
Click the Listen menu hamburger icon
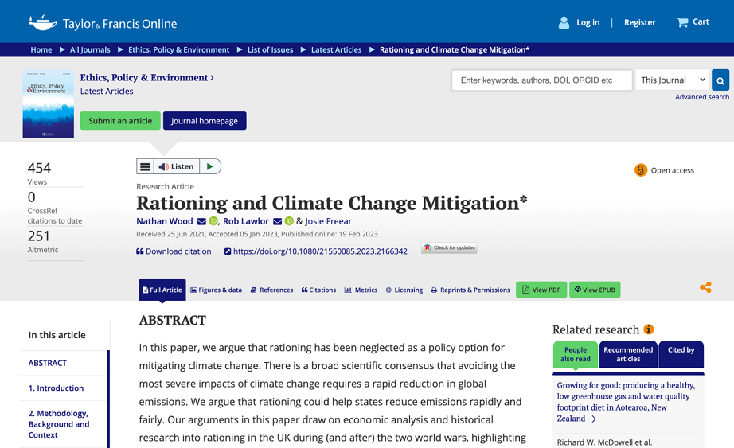(145, 166)
